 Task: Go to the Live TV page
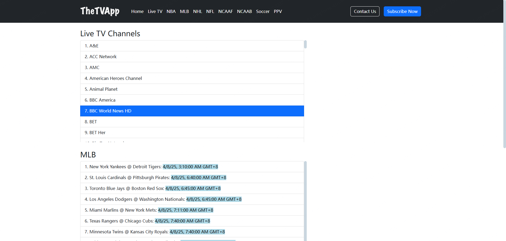point(155,11)
